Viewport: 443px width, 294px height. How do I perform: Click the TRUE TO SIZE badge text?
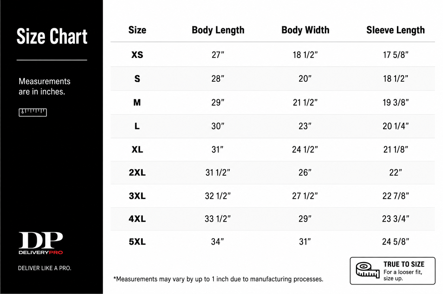(x=404, y=264)
